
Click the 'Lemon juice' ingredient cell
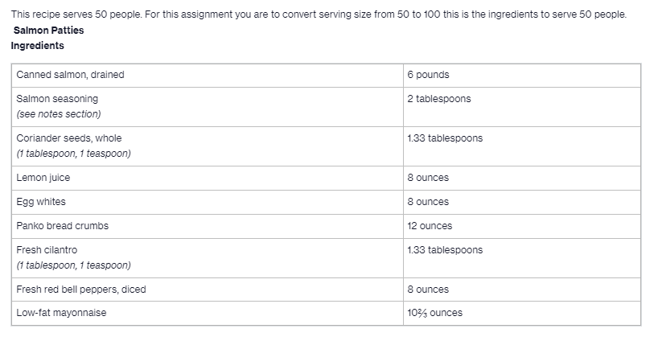pyautogui.click(x=43, y=178)
